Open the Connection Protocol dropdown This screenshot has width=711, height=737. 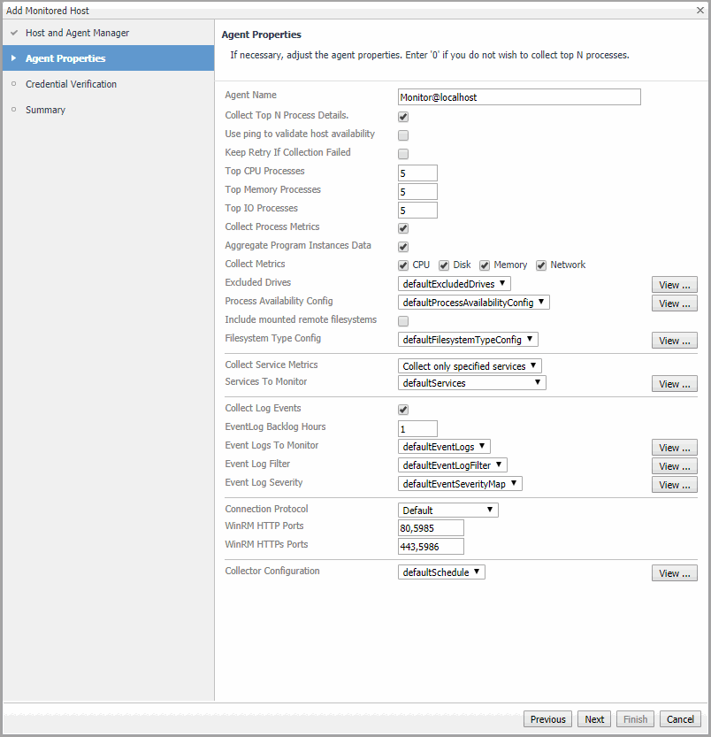(x=448, y=511)
